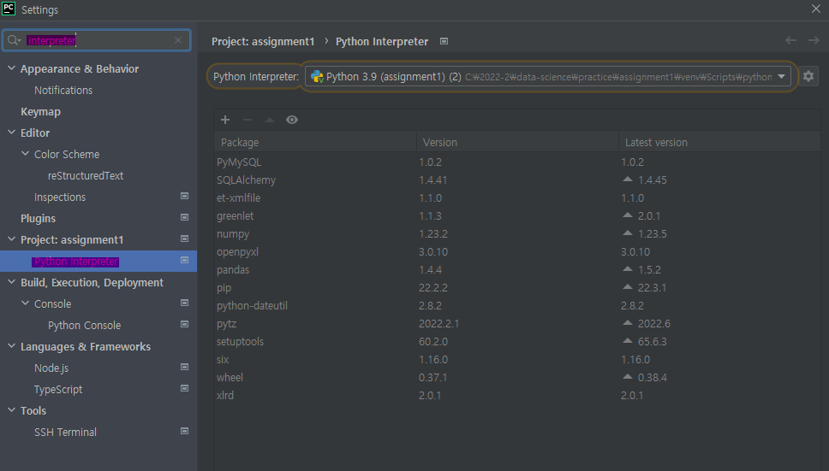This screenshot has width=829, height=471.
Task: Collapse the Color Scheme subtree
Action: pos(26,154)
